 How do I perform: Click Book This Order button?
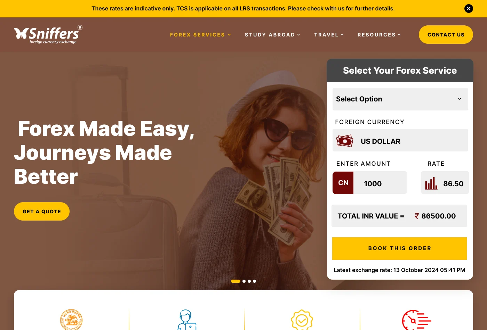[399, 248]
